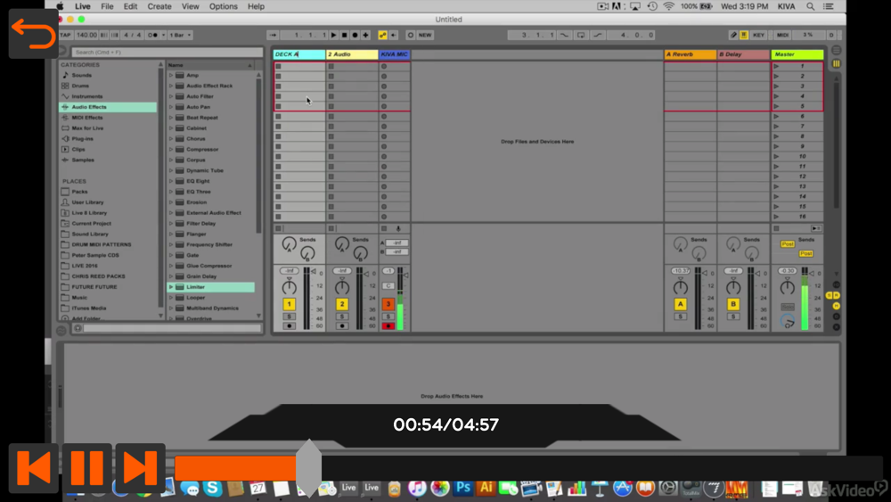This screenshot has width=891, height=502.
Task: Open the 1 Bar quantization dropdown
Action: click(x=180, y=35)
